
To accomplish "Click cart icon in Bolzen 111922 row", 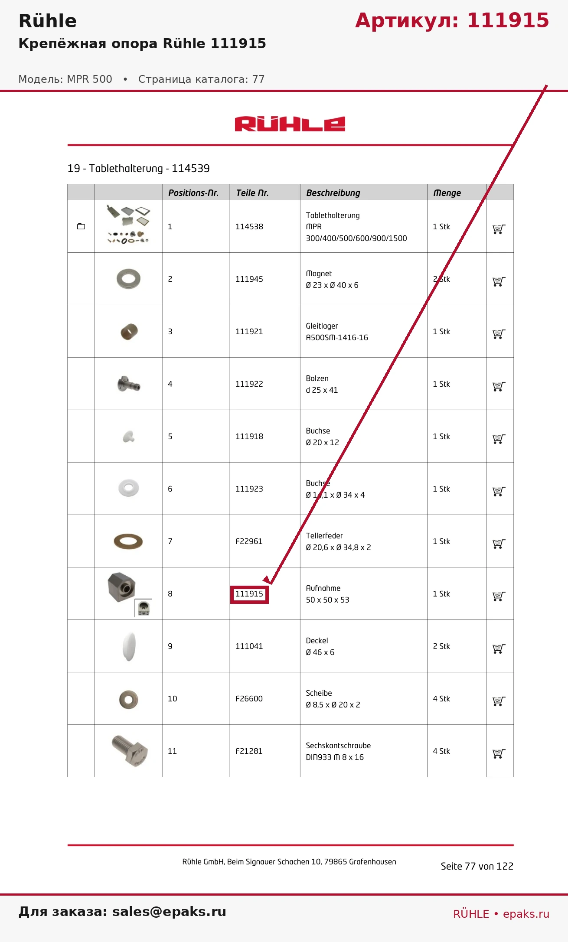I will click(499, 386).
